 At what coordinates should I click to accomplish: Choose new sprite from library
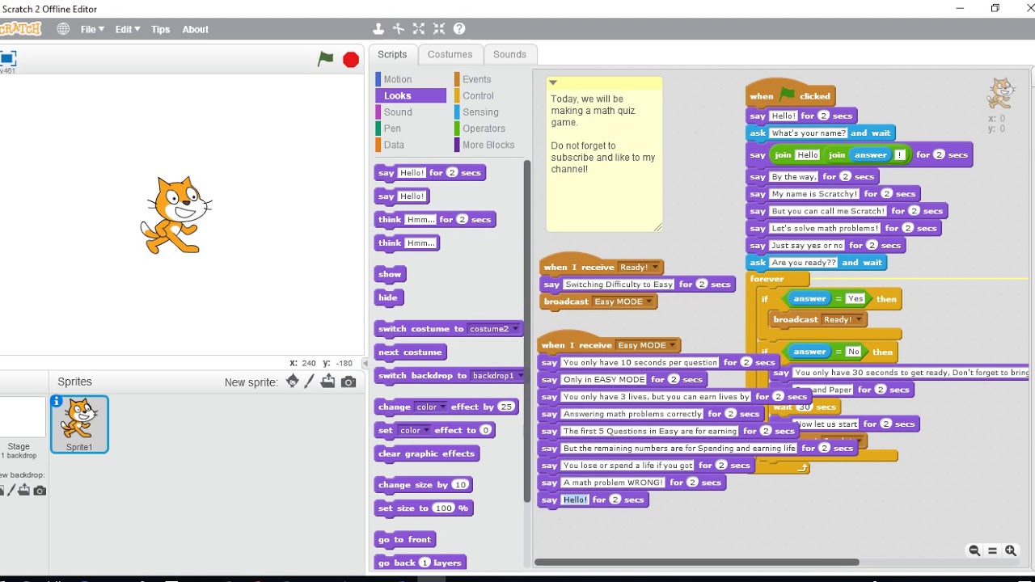[293, 382]
